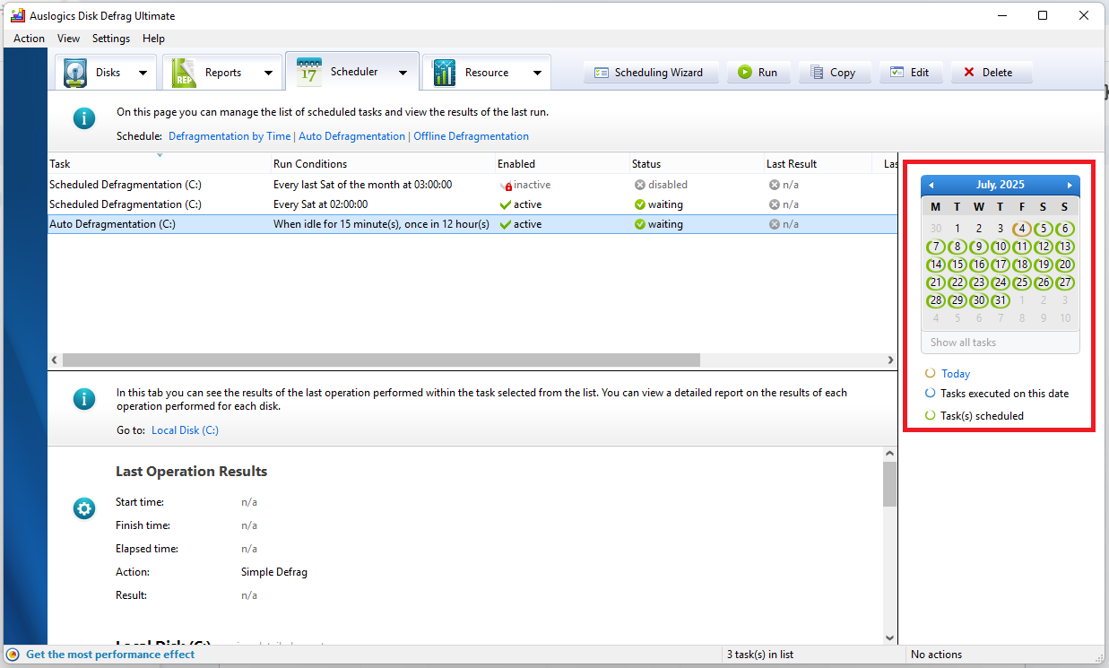Toggle the inactive last Sat monthly task

coord(506,186)
